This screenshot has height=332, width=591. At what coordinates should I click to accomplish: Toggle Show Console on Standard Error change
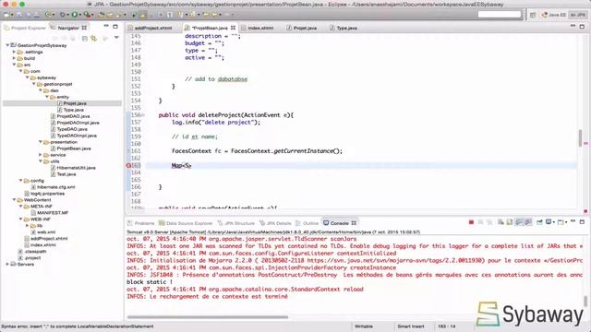click(x=528, y=222)
